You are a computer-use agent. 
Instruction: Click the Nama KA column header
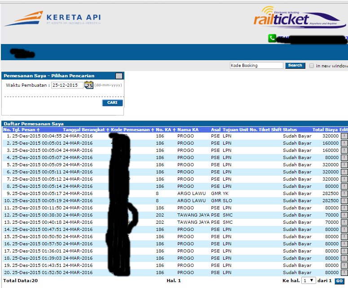(x=188, y=130)
